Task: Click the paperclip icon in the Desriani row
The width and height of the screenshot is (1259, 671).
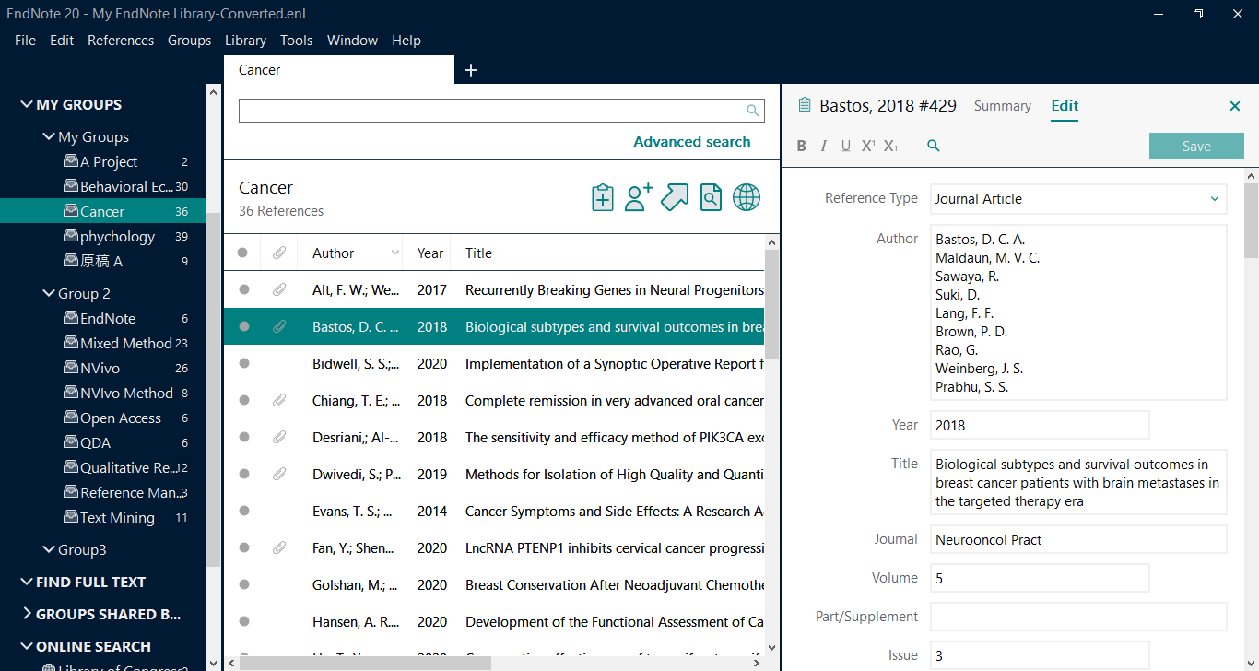Action: point(279,437)
